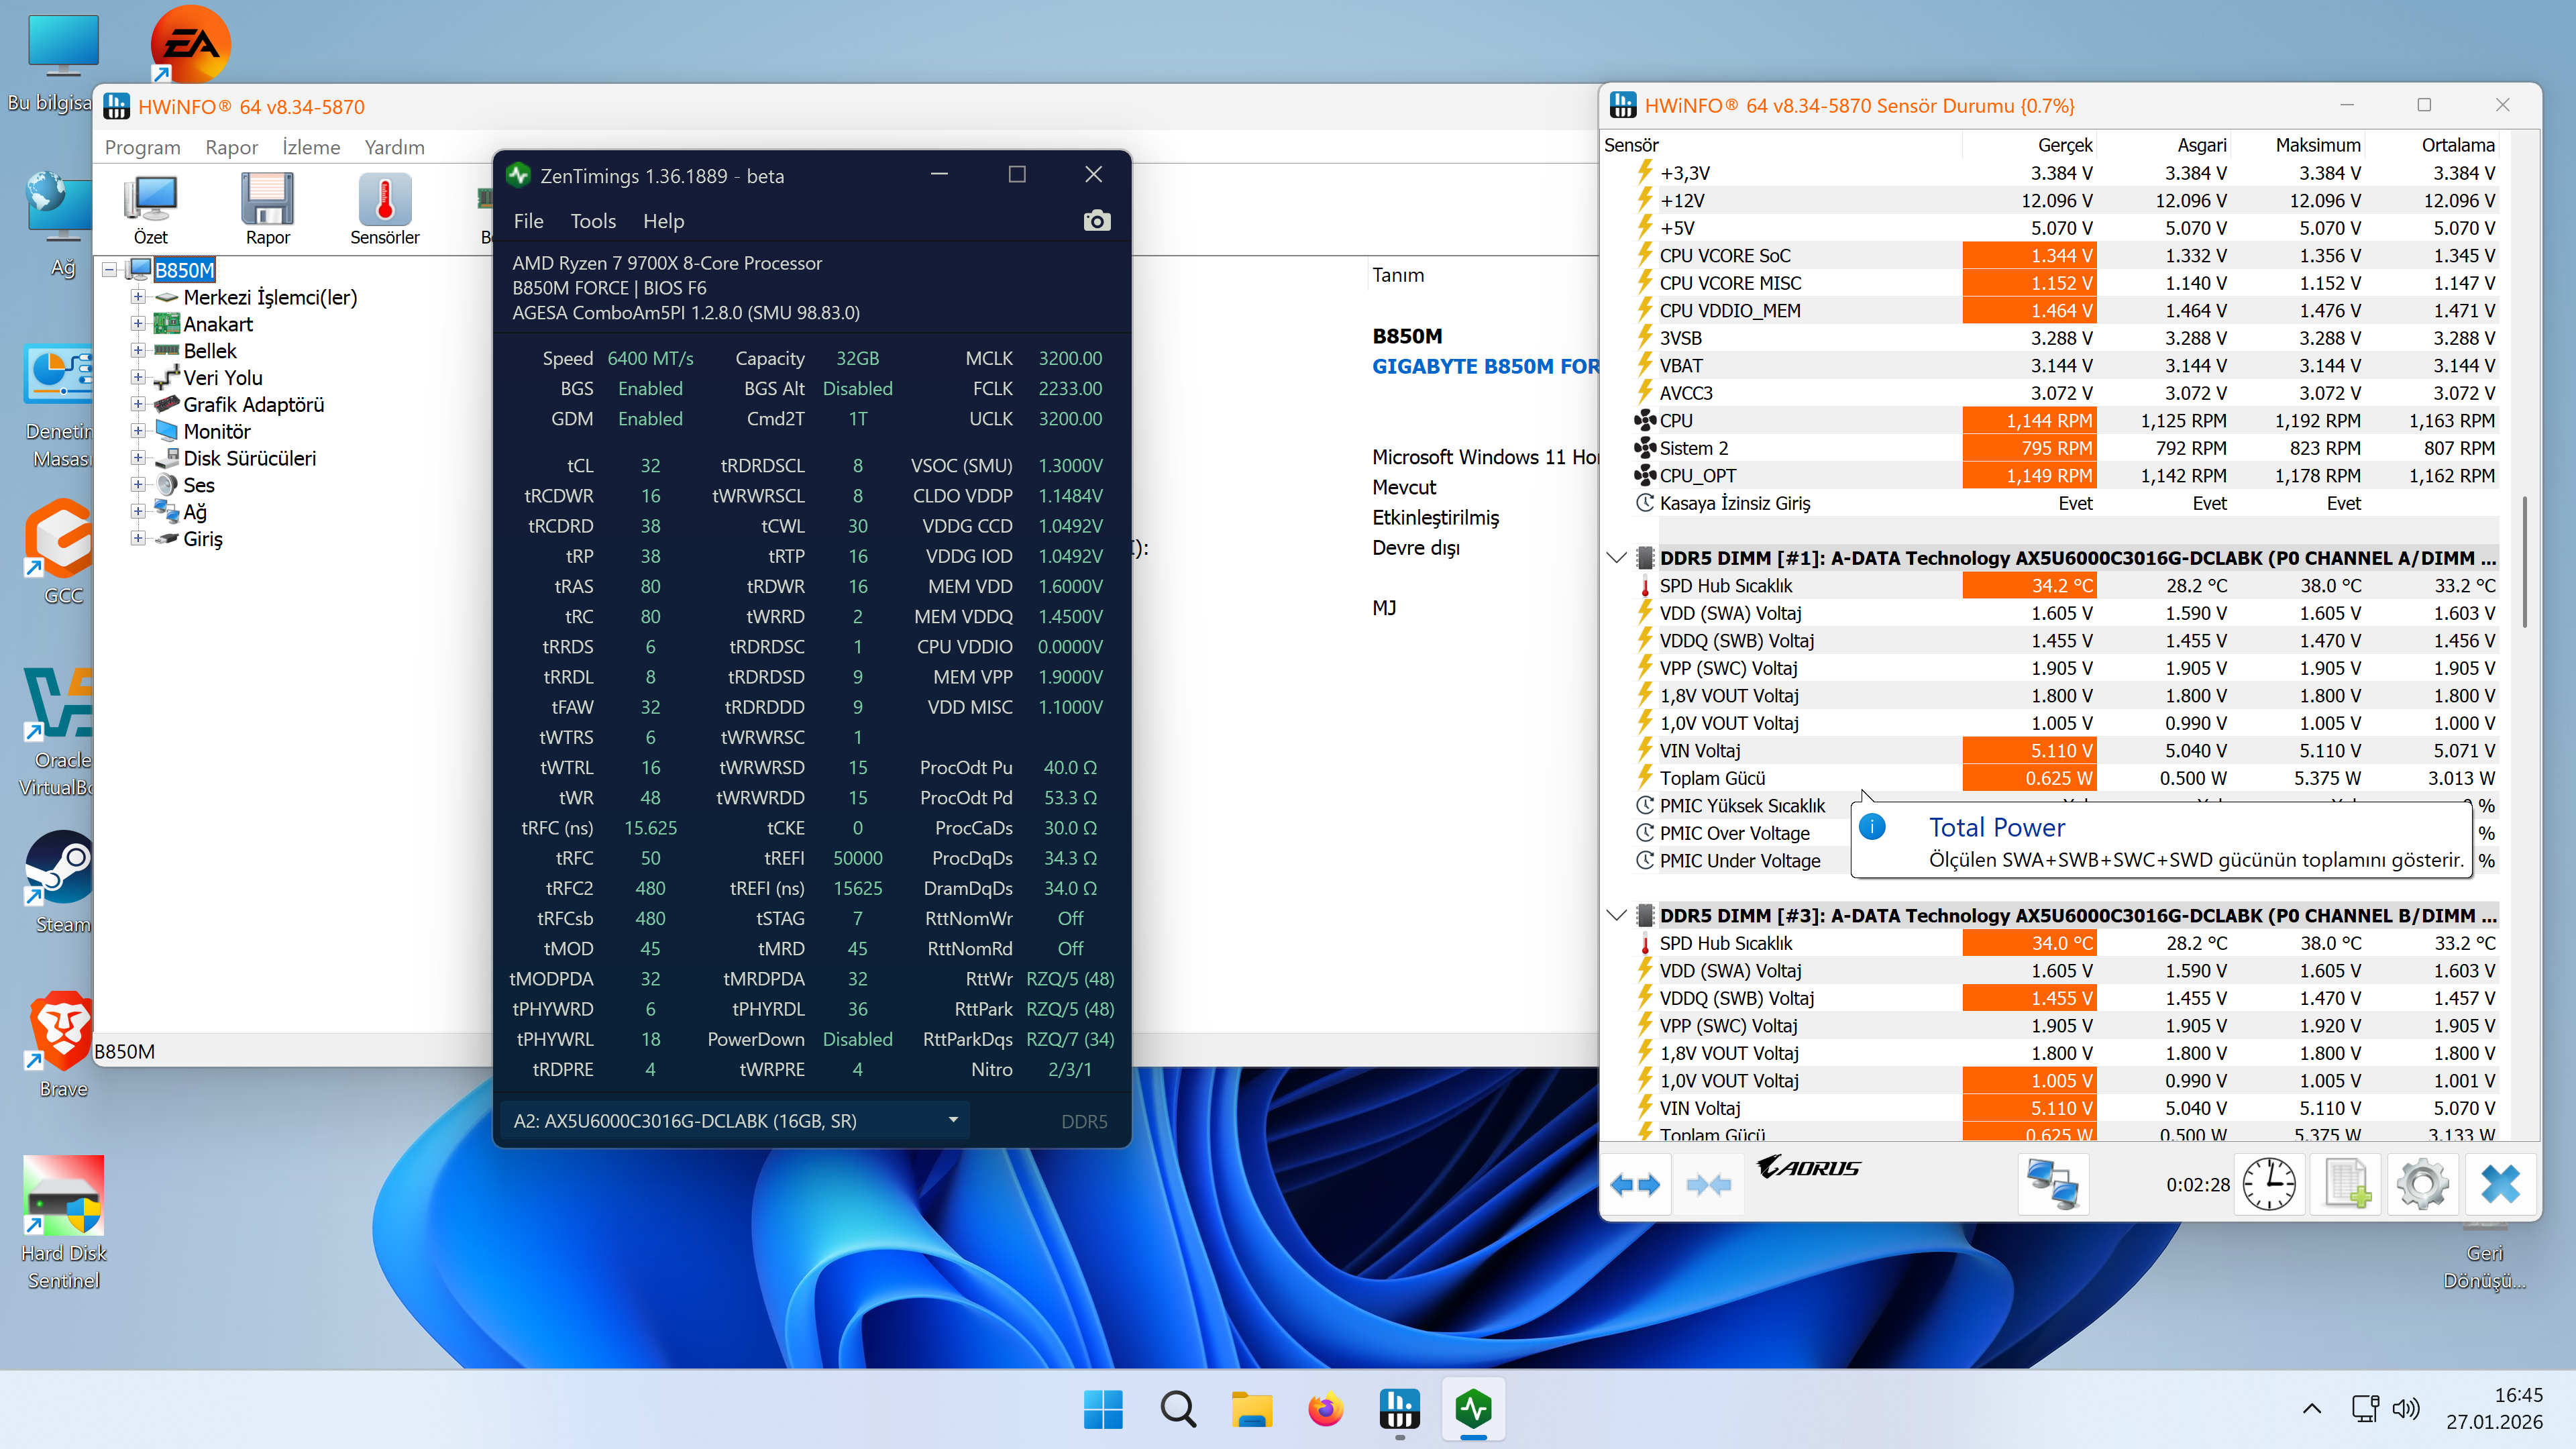
Task: Select the Ağ tree item in HWiNFO
Action: click(194, 512)
